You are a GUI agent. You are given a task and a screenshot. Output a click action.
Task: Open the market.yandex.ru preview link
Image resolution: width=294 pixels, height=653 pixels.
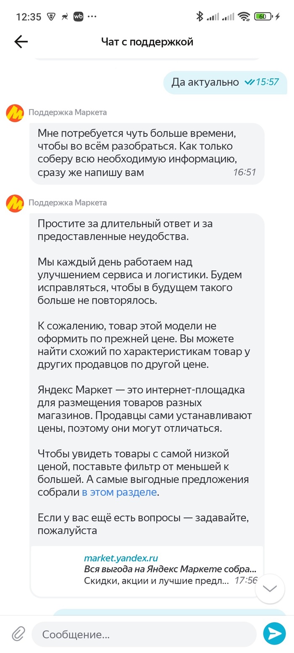121,558
